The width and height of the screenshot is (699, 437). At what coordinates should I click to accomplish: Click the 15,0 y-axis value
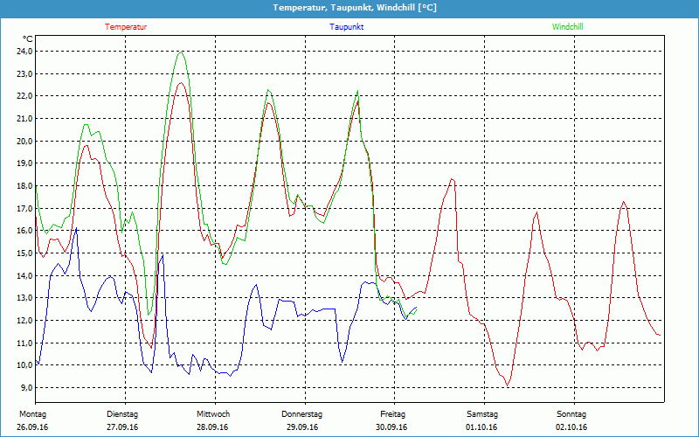[x=25, y=253]
